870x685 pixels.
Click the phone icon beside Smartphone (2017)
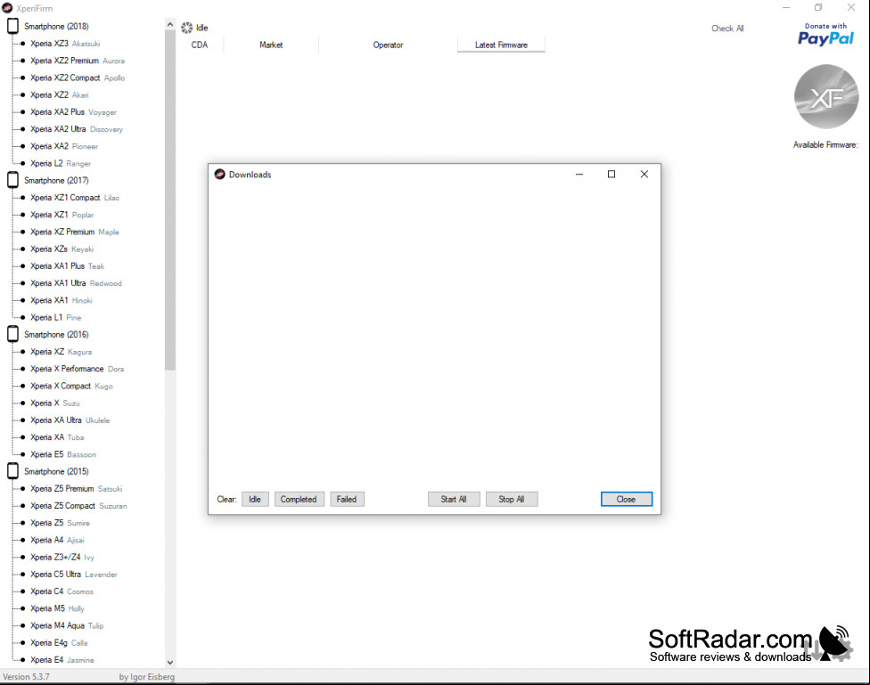(12, 180)
